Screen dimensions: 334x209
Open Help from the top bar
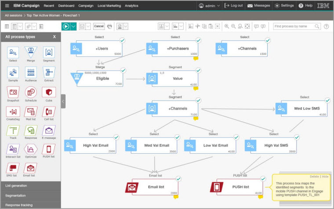[305, 6]
